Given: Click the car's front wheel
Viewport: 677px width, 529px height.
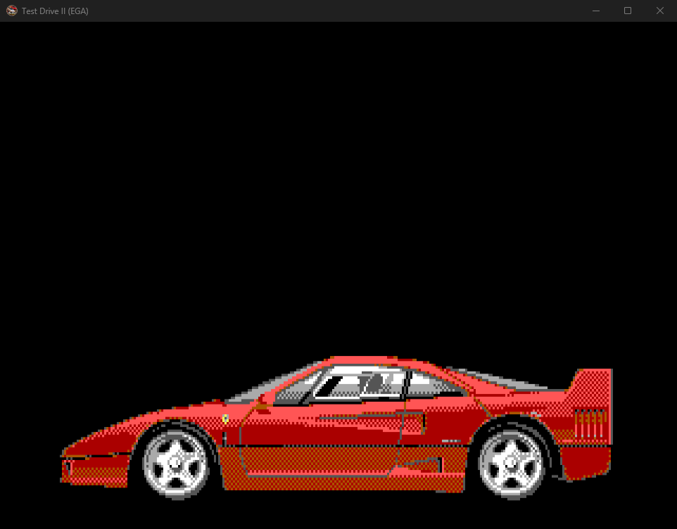Looking at the screenshot, I should pyautogui.click(x=175, y=464).
